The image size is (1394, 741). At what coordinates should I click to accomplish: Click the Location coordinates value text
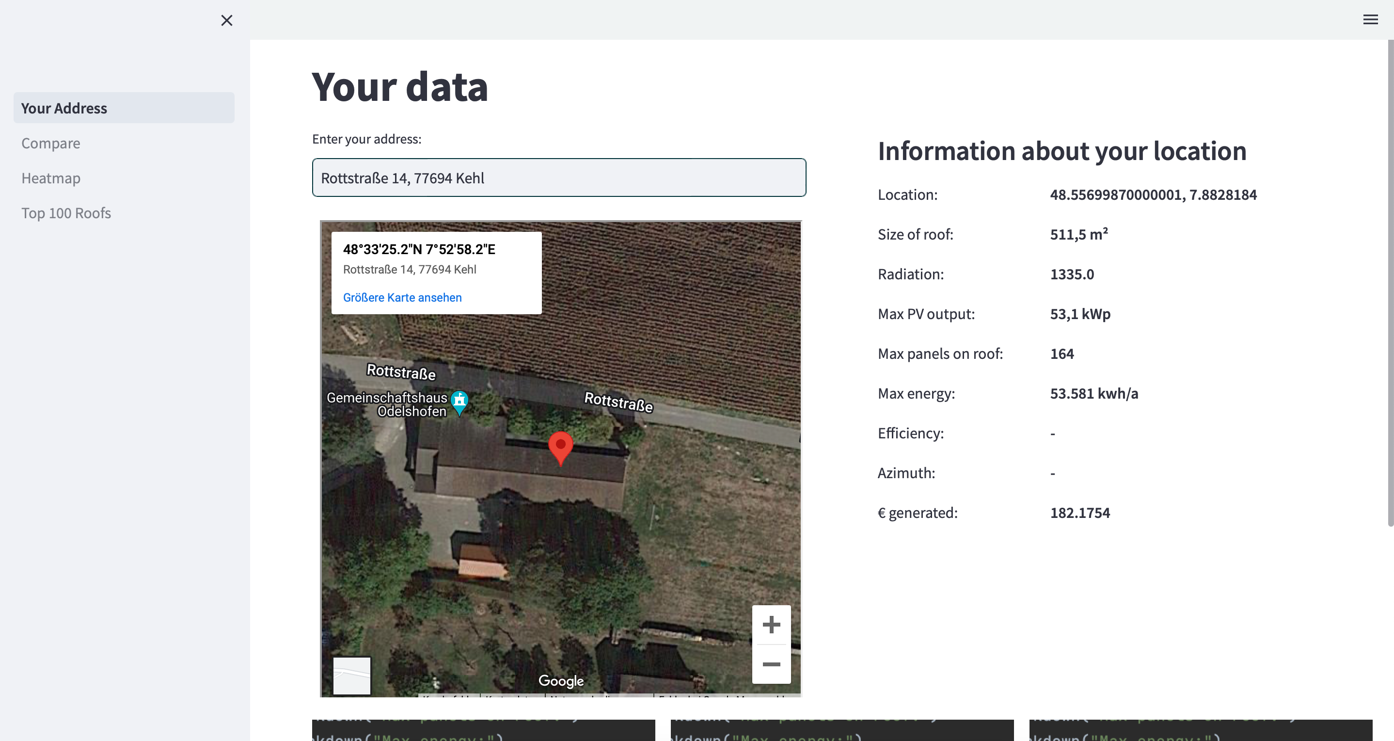click(x=1153, y=195)
